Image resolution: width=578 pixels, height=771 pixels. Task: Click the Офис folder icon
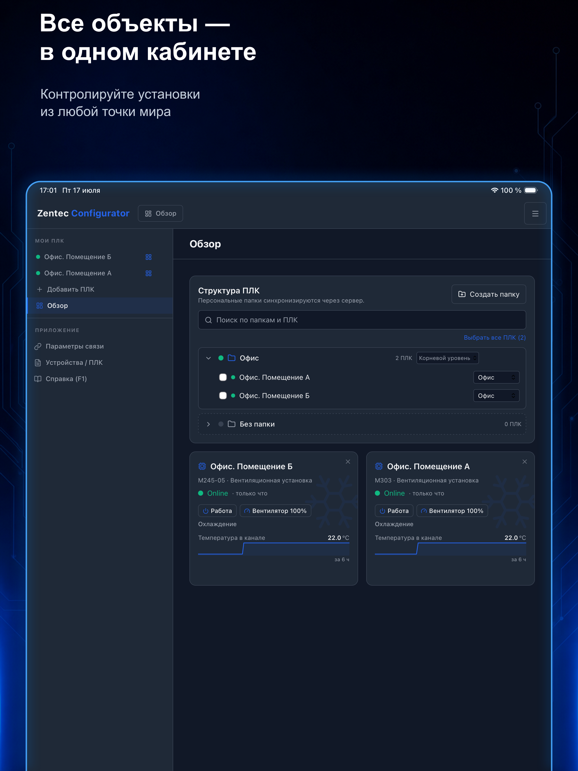click(x=231, y=358)
